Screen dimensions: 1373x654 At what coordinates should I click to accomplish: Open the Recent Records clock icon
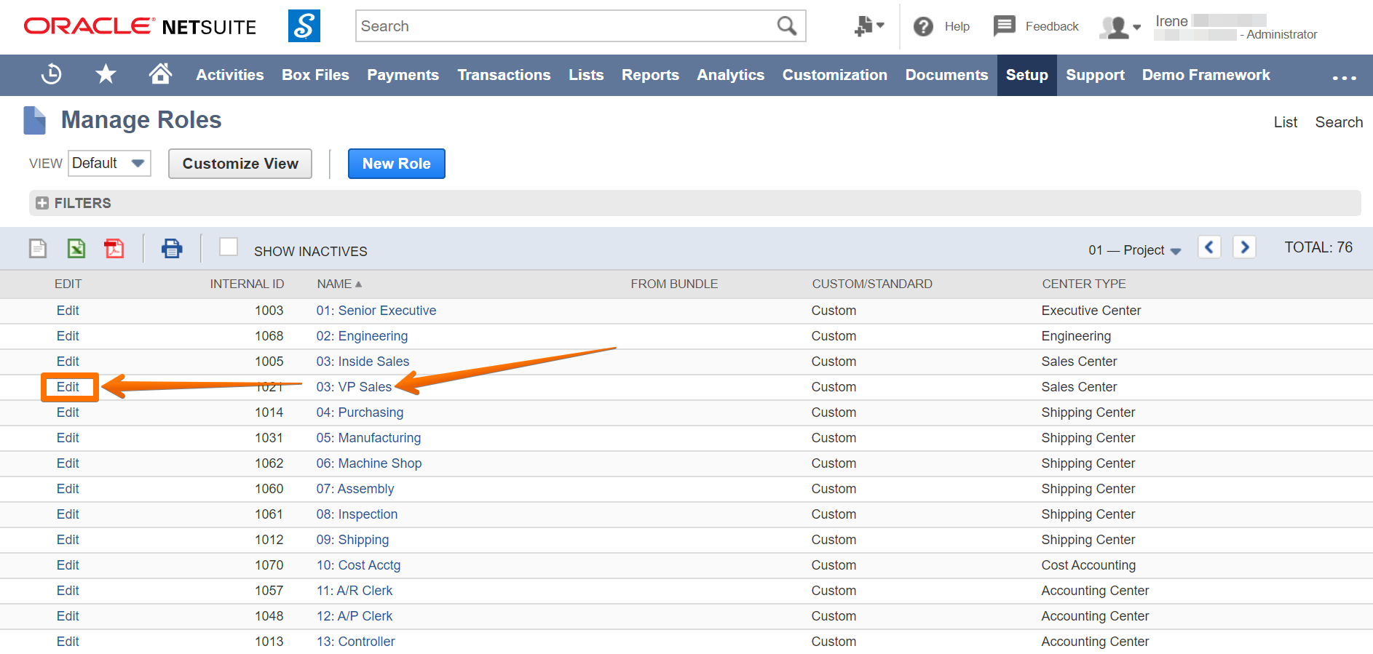tap(52, 74)
